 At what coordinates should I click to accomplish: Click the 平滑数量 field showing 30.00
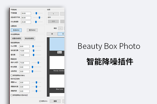click(x=26, y=14)
